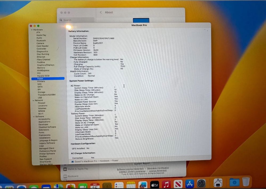The width and height of the screenshot is (266, 189).
Task: Select Diagnostics in the sidebar
Action: pyautogui.click(x=42, y=51)
